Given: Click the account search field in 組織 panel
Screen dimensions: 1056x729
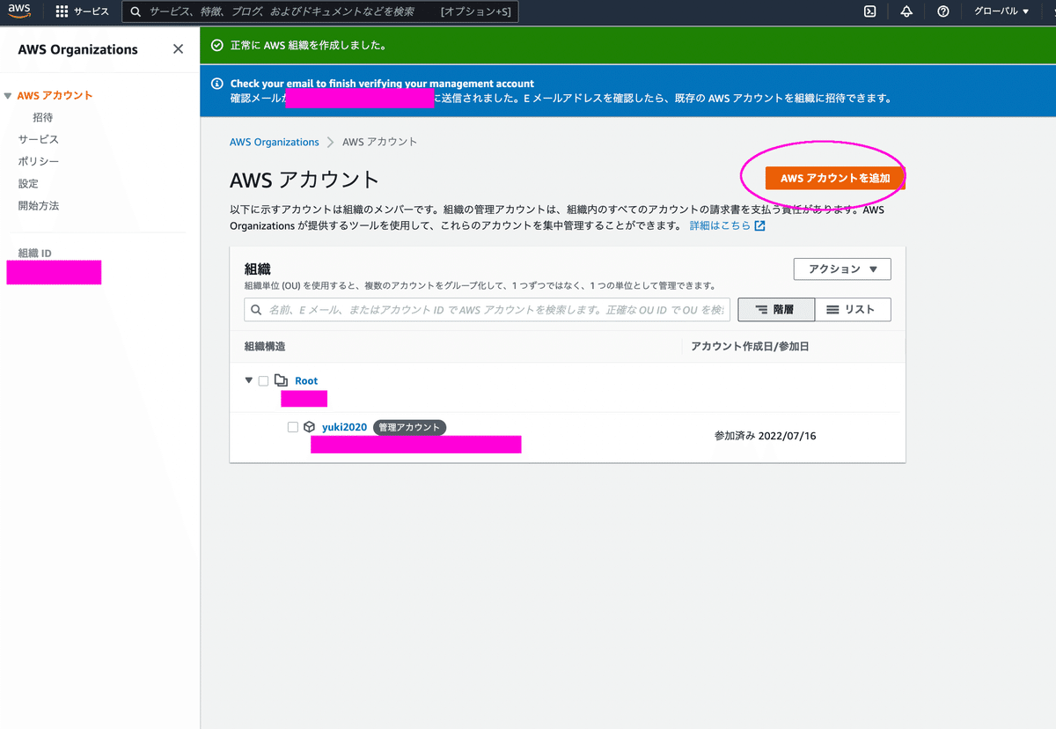Looking at the screenshot, I should coord(487,310).
